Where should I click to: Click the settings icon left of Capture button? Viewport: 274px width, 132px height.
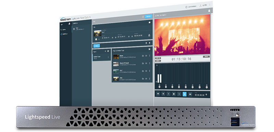(143, 17)
